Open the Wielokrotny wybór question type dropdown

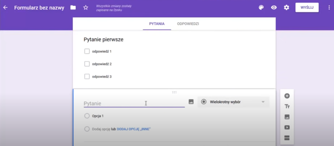pyautogui.click(x=234, y=102)
